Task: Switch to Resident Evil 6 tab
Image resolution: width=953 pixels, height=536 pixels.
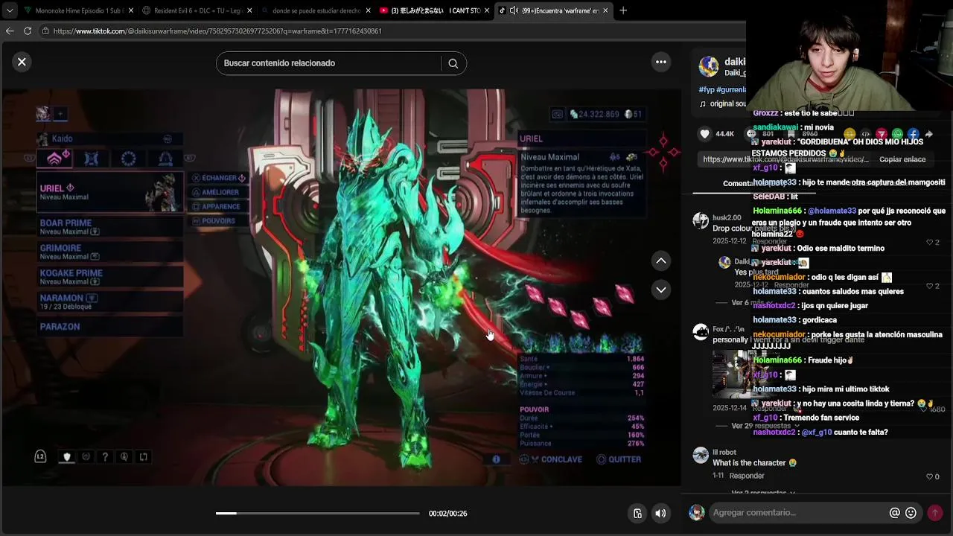Action: click(x=196, y=10)
